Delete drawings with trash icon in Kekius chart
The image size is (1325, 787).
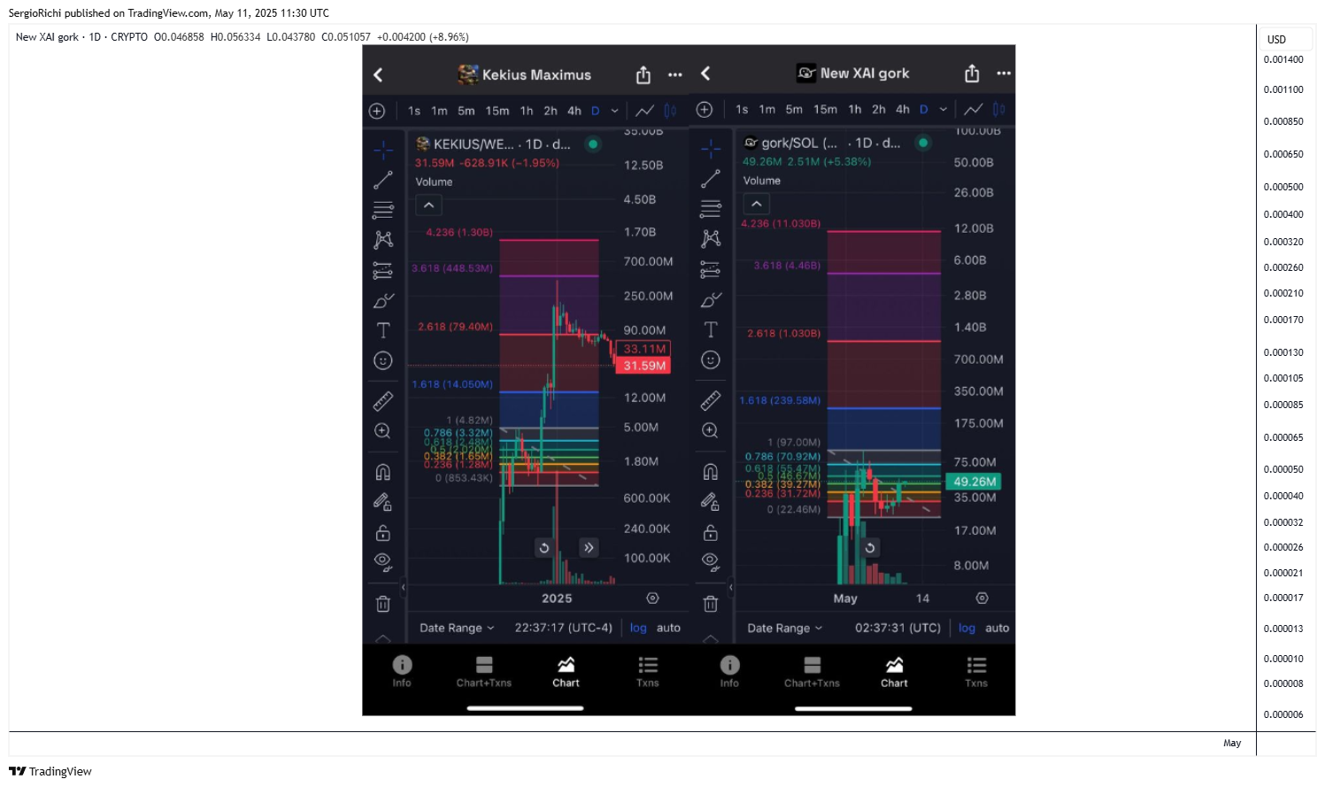point(383,604)
